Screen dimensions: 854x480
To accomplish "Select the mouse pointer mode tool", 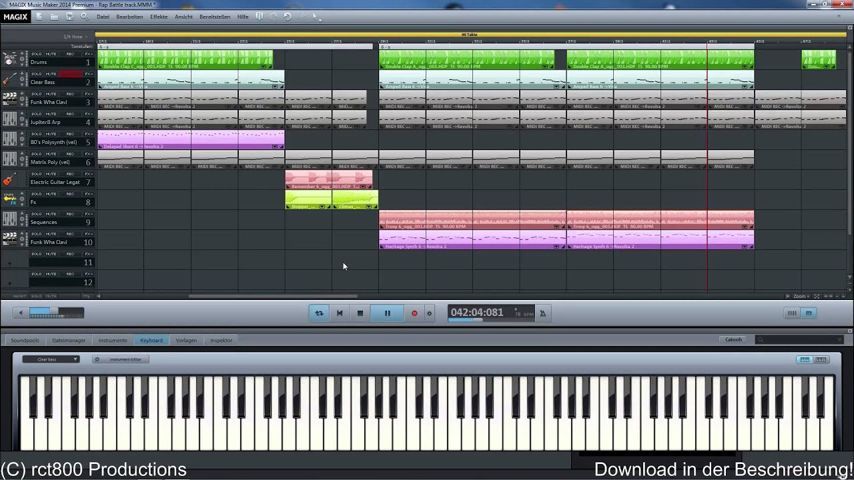I will (x=314, y=16).
